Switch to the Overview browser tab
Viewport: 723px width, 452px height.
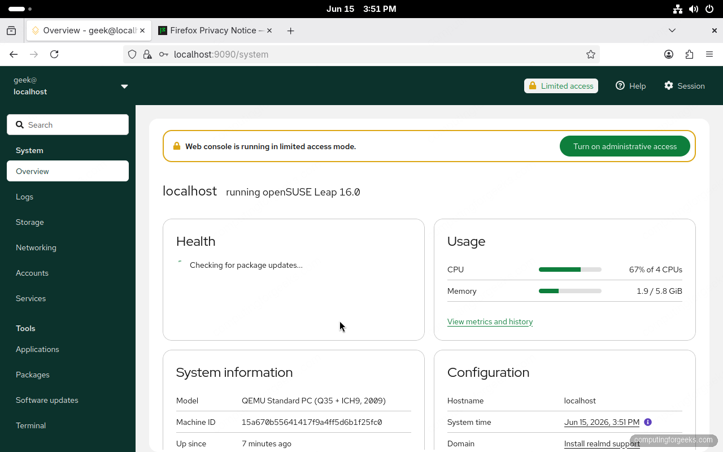click(x=89, y=31)
